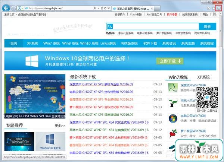Close the 系统之家官网 browser tab
The height and width of the screenshot is (162, 224).
(152, 9)
